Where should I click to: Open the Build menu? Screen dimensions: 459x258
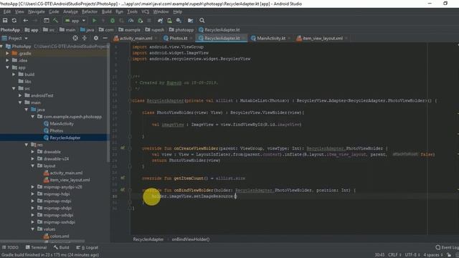coord(107,11)
